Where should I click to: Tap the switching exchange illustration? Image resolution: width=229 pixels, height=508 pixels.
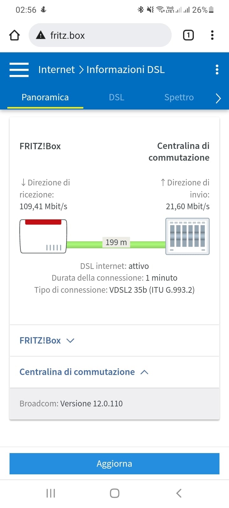click(x=187, y=236)
